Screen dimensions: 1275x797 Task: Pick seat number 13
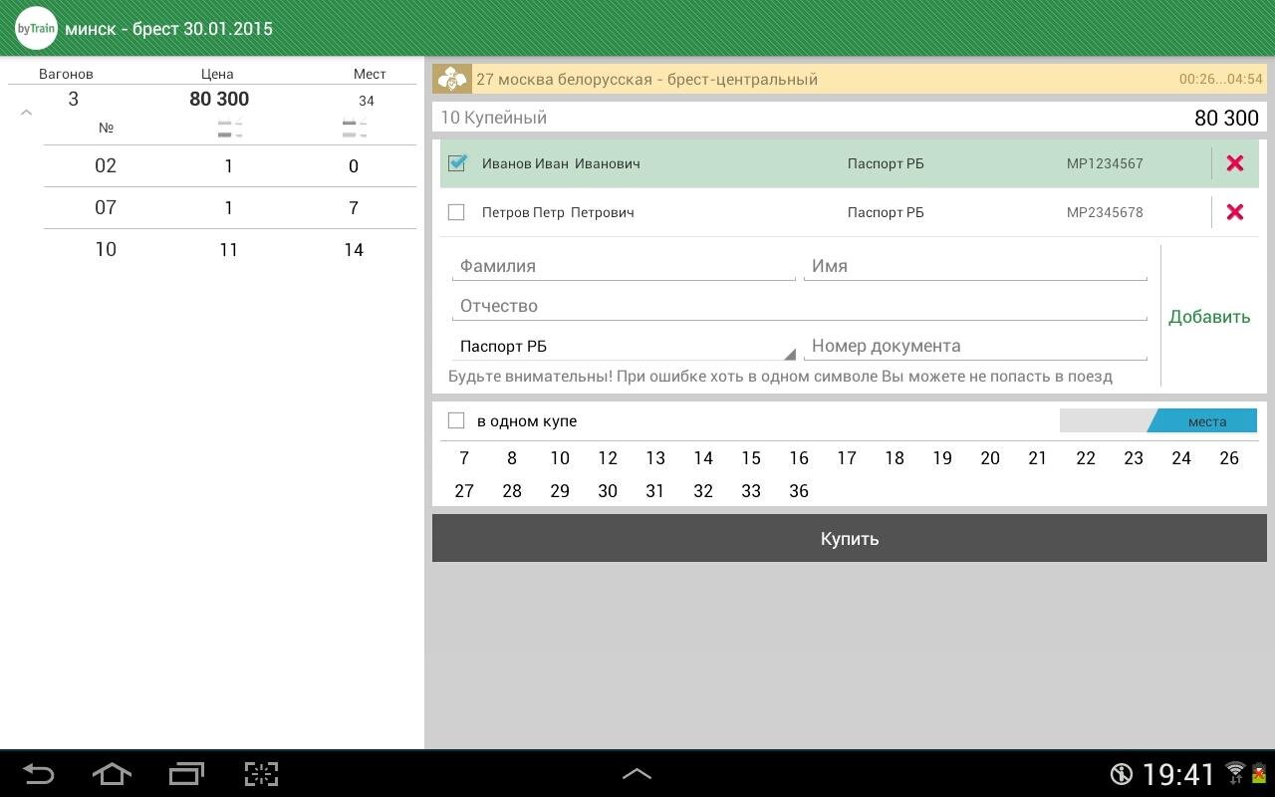coord(655,458)
